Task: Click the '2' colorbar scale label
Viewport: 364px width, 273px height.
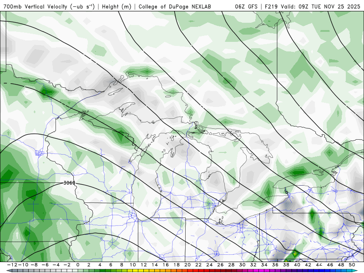Action: pyautogui.click(x=89, y=265)
